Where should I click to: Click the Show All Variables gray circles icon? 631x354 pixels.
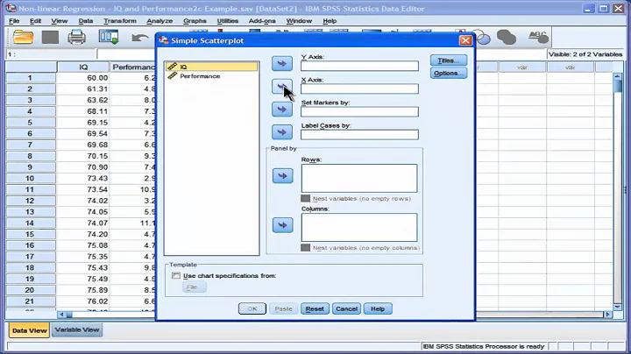(507, 38)
